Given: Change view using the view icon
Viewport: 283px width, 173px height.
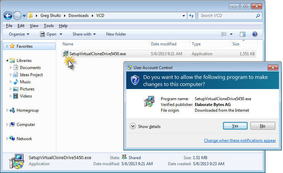Looking at the screenshot, I should point(224,34).
